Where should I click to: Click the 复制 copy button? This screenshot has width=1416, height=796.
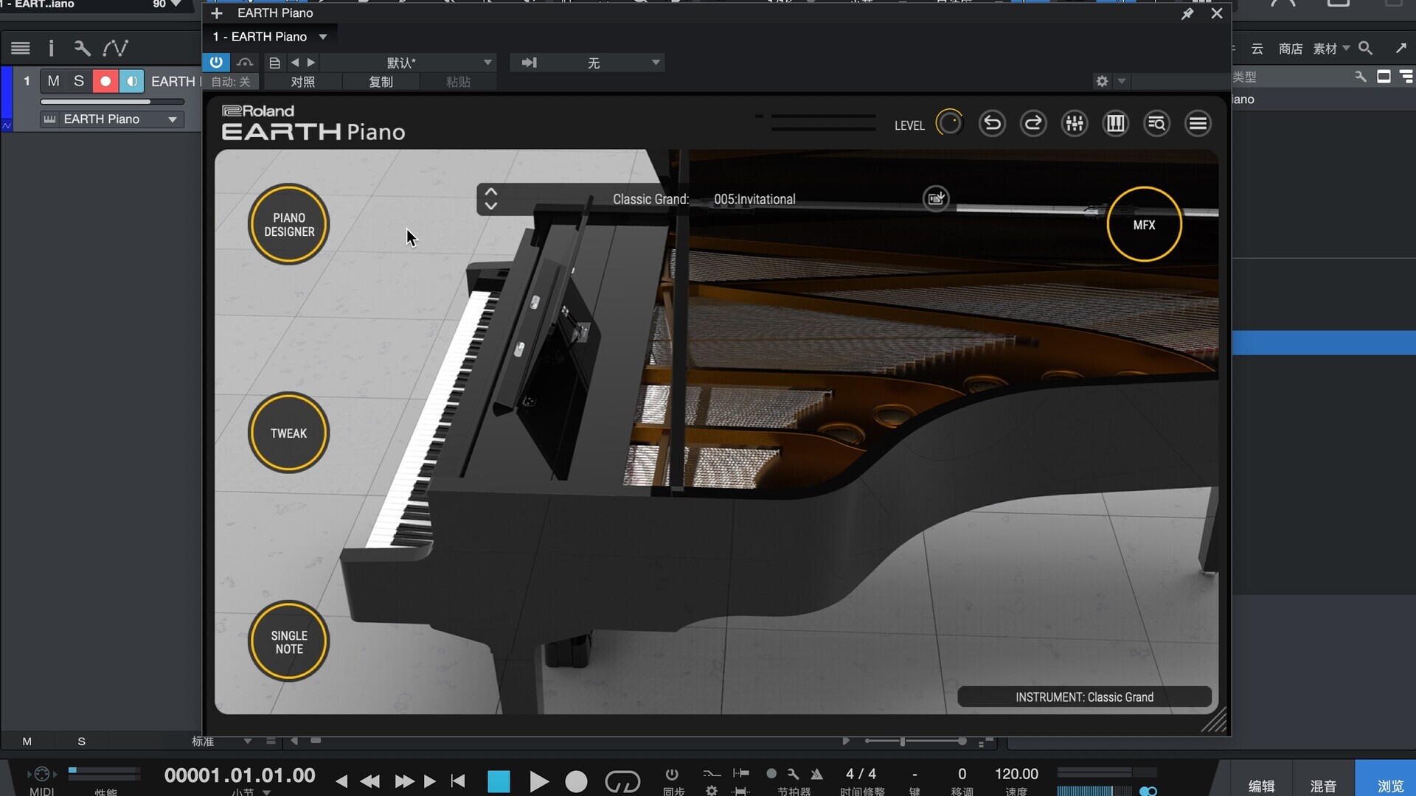click(x=381, y=82)
